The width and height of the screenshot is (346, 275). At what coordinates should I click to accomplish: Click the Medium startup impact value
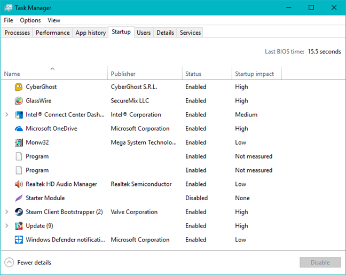coord(246,115)
